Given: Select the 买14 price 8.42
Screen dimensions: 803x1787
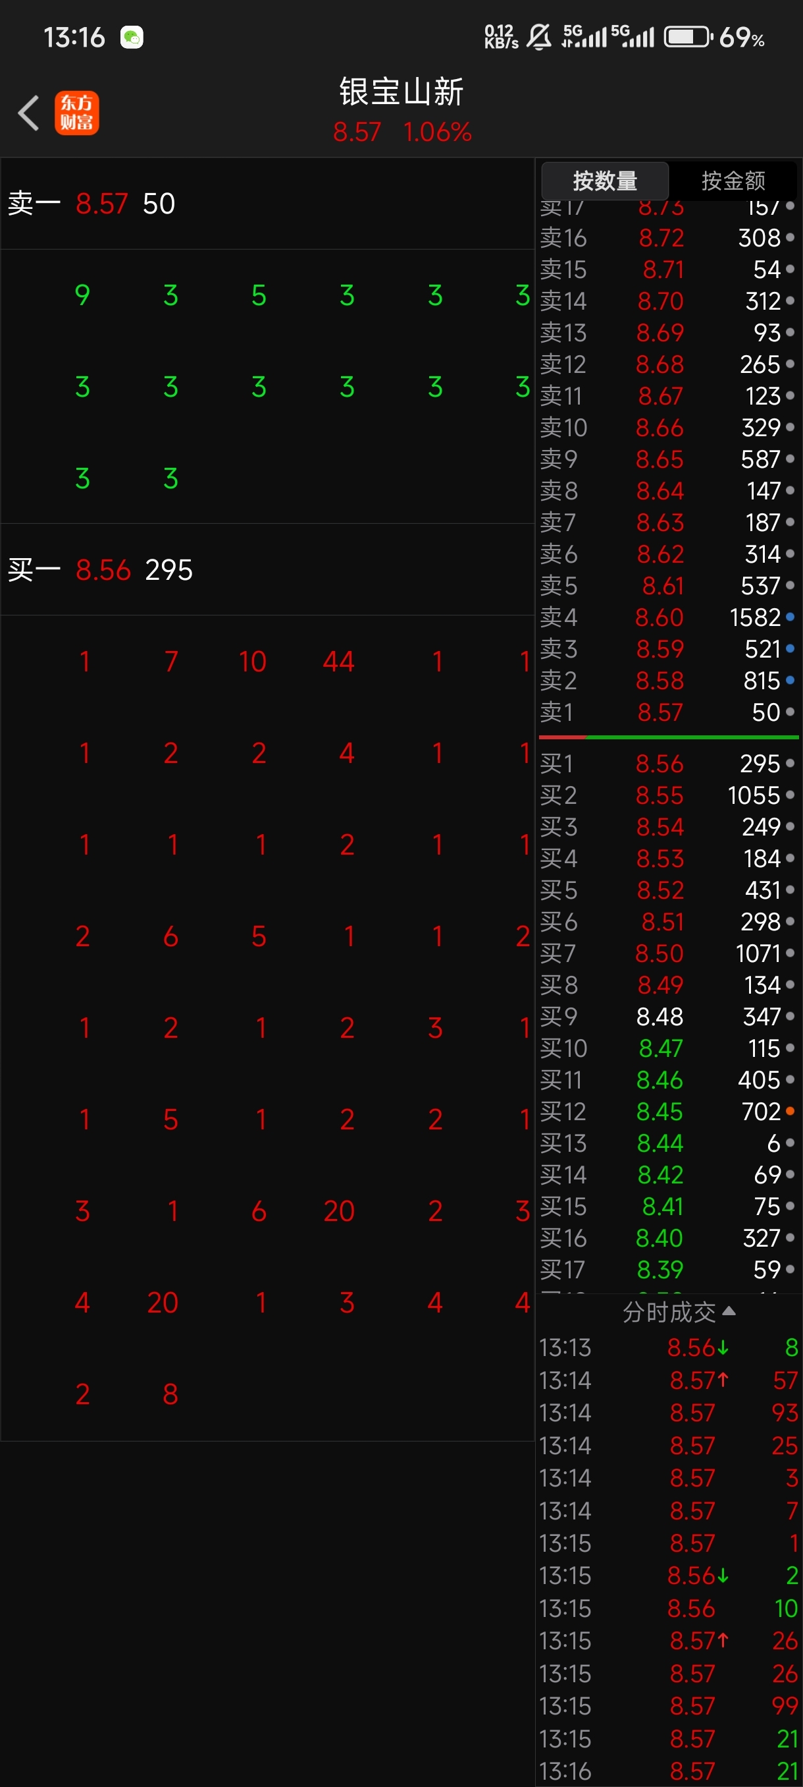Looking at the screenshot, I should point(660,1174).
